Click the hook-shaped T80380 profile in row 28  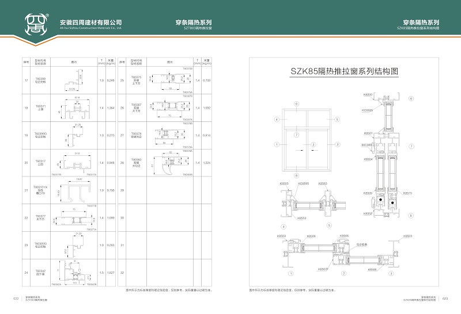tap(171, 163)
